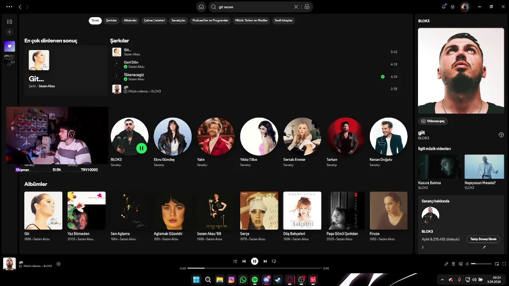Open the album 'Düş Bahçeleri'

302,216
